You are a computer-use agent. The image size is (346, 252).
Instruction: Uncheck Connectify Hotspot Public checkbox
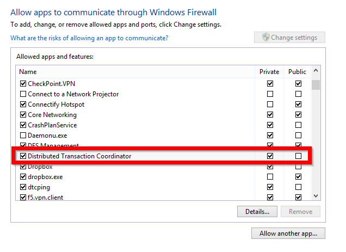(x=298, y=105)
